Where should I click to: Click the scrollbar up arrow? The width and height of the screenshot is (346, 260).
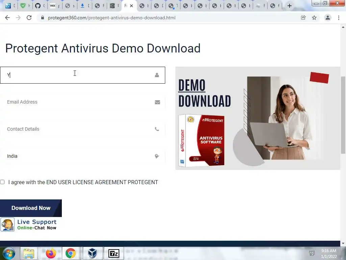[343, 27]
